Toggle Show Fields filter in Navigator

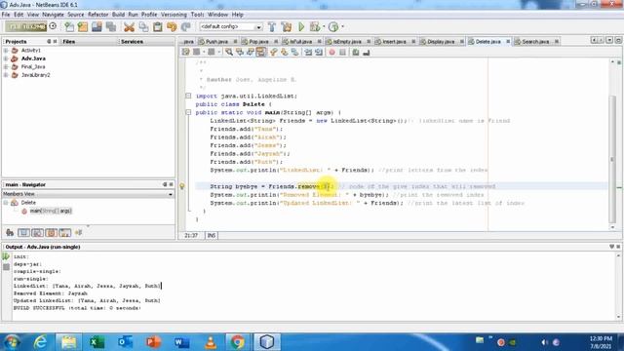23,232
